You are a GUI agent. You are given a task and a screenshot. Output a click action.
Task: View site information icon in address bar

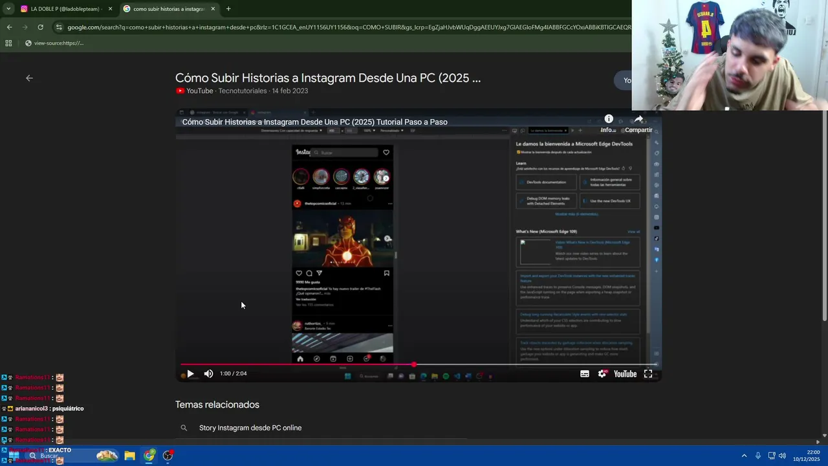click(59, 27)
